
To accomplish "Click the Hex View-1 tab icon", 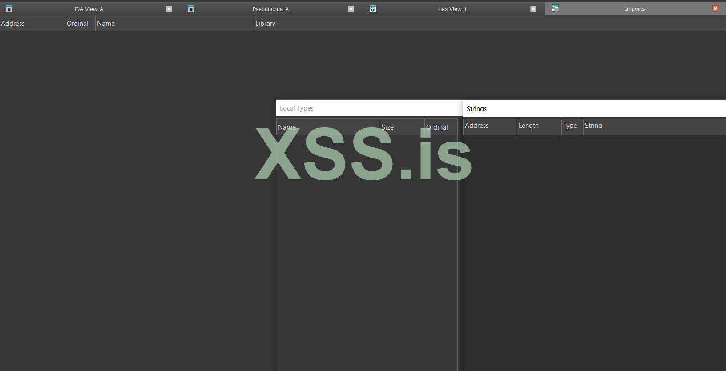I will point(373,8).
